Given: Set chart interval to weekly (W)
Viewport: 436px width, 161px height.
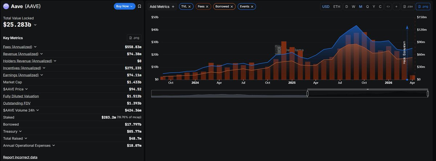Looking at the screenshot, I should click(x=353, y=7).
